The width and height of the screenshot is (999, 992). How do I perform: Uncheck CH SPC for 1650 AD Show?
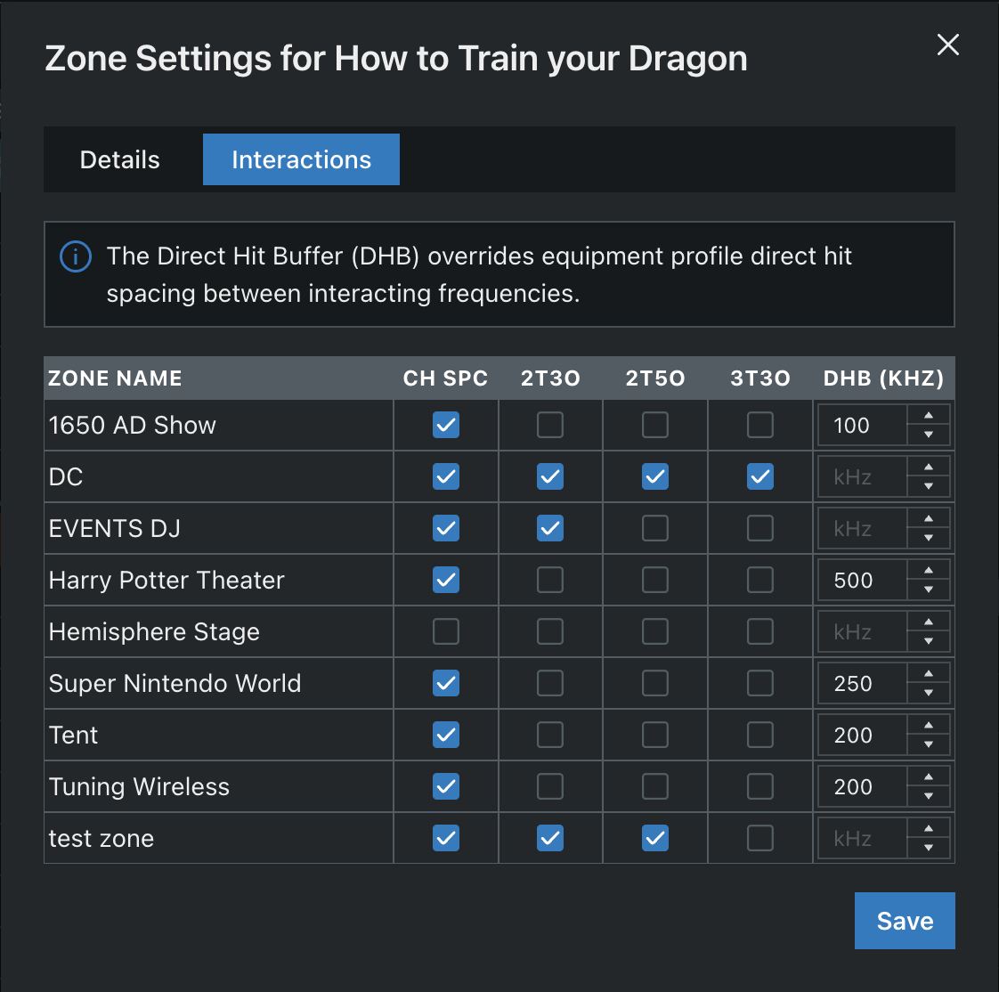click(445, 425)
